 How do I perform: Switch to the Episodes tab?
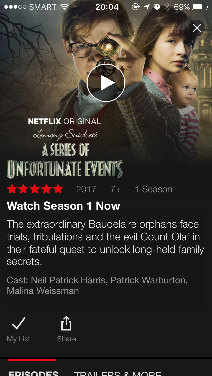pyautogui.click(x=33, y=374)
